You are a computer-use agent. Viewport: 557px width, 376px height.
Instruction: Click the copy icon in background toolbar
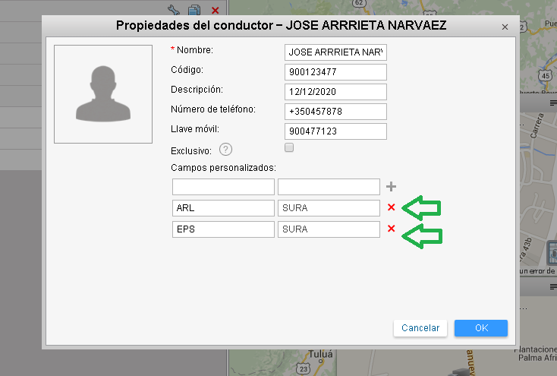point(194,10)
